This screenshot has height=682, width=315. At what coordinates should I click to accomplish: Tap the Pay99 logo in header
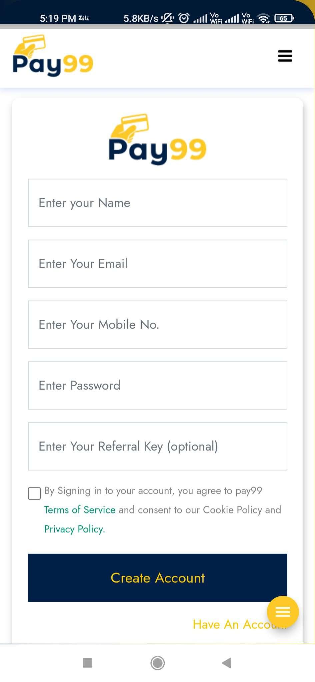point(53,56)
